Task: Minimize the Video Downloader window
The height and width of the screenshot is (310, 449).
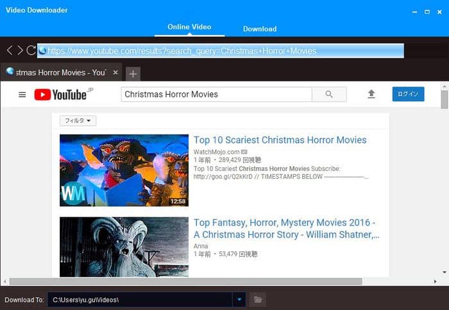Action: (x=414, y=12)
